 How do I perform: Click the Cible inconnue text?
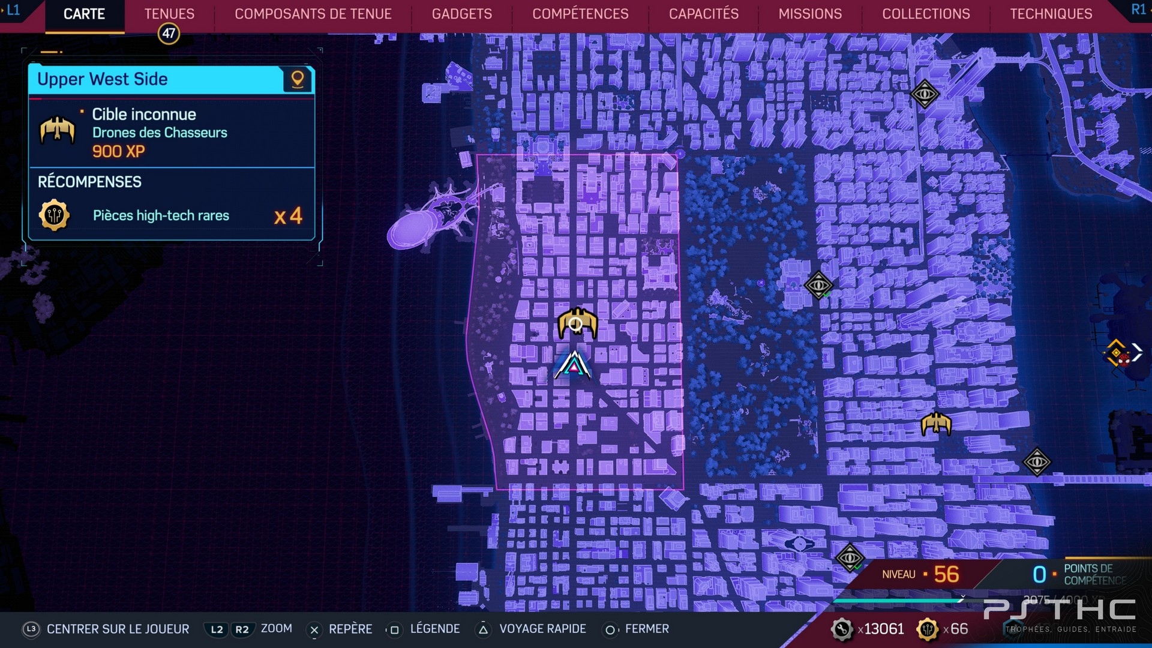point(144,114)
